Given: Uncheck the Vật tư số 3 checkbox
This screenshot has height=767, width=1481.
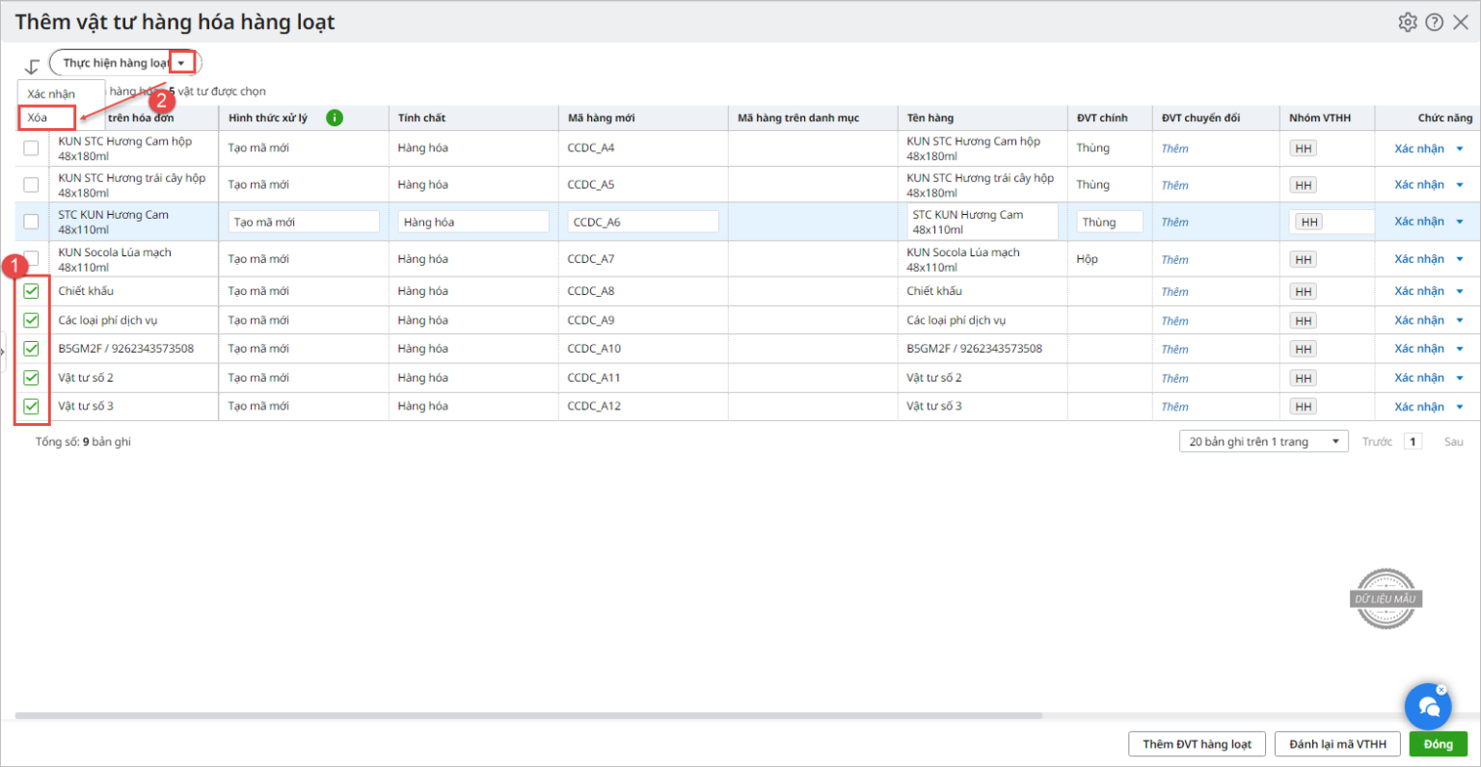Looking at the screenshot, I should 32,407.
